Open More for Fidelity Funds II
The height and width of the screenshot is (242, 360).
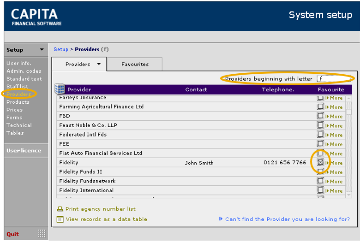coord(334,172)
